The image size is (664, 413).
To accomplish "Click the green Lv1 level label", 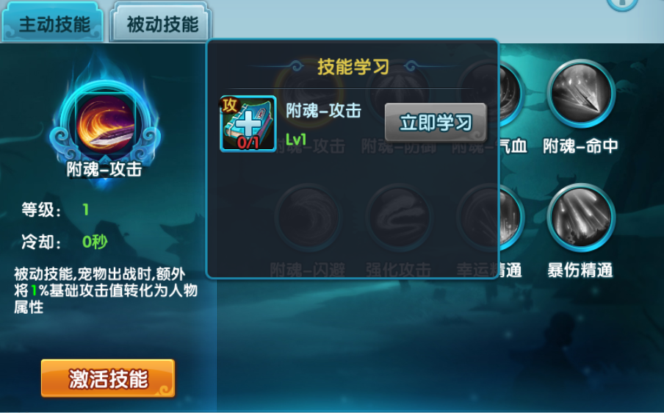I will 296,140.
